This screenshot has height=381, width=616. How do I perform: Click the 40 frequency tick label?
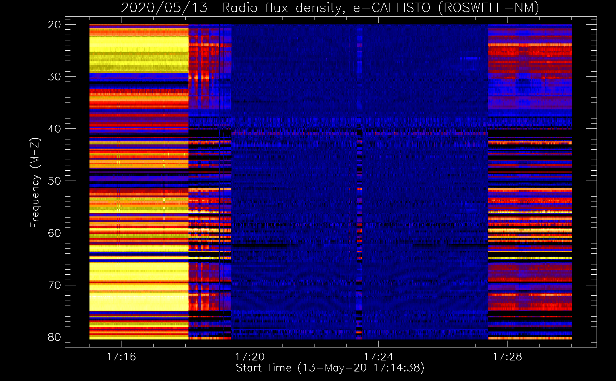54,129
